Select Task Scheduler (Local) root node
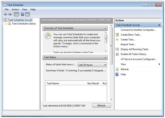This screenshot has width=165, height=118. [x=20, y=20]
